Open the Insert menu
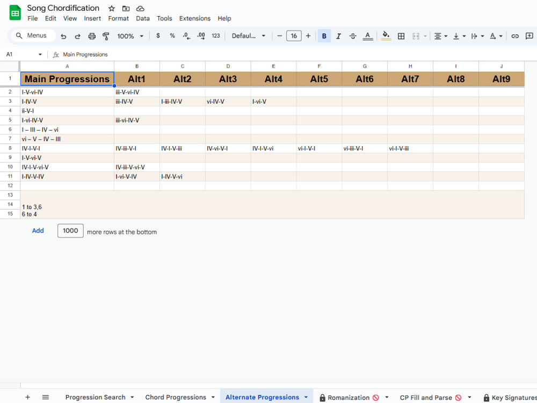 tap(92, 18)
